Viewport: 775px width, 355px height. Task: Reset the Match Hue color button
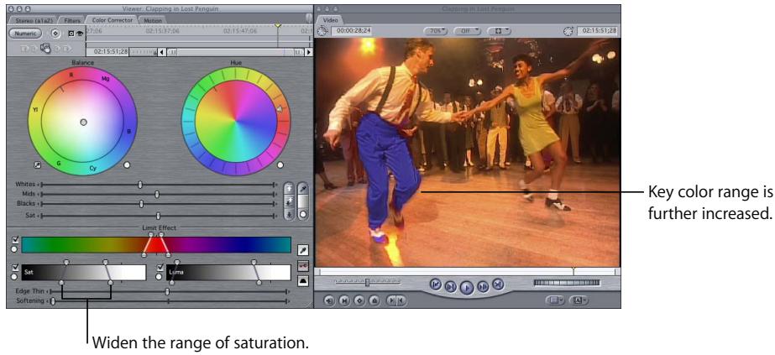tap(303, 215)
